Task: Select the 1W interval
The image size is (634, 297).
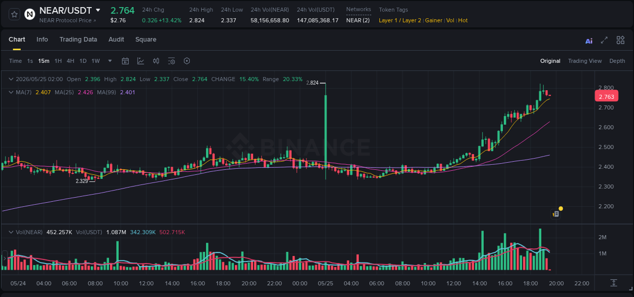Action: click(x=95, y=61)
